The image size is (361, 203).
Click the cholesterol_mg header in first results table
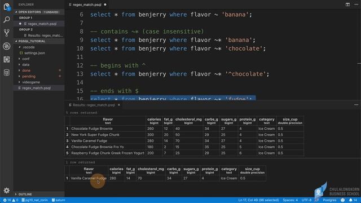tap(188, 121)
